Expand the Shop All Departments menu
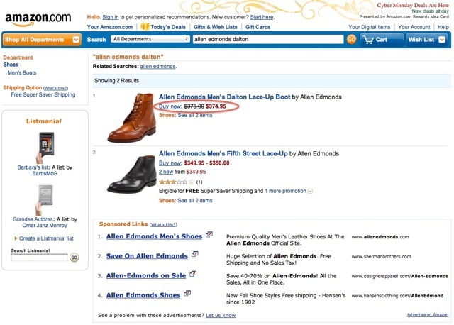This screenshot has width=454, height=325. coord(43,40)
